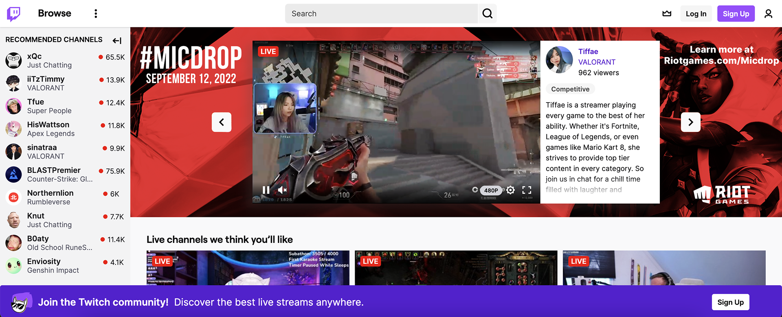Pause the featured stream video

coord(266,190)
